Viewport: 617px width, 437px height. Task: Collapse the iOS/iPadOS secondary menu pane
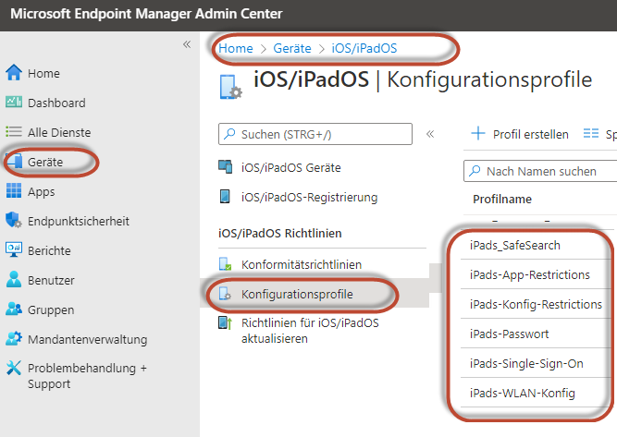429,134
